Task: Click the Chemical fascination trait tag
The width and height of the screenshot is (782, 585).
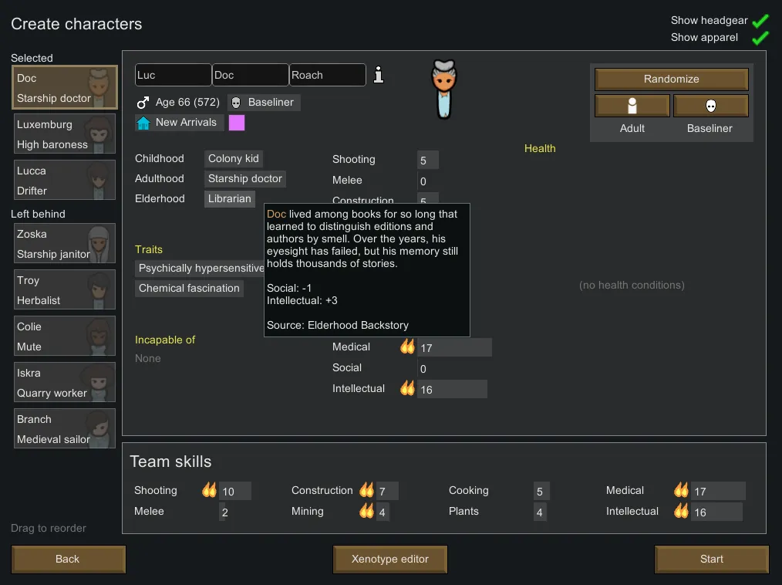Action: (189, 289)
